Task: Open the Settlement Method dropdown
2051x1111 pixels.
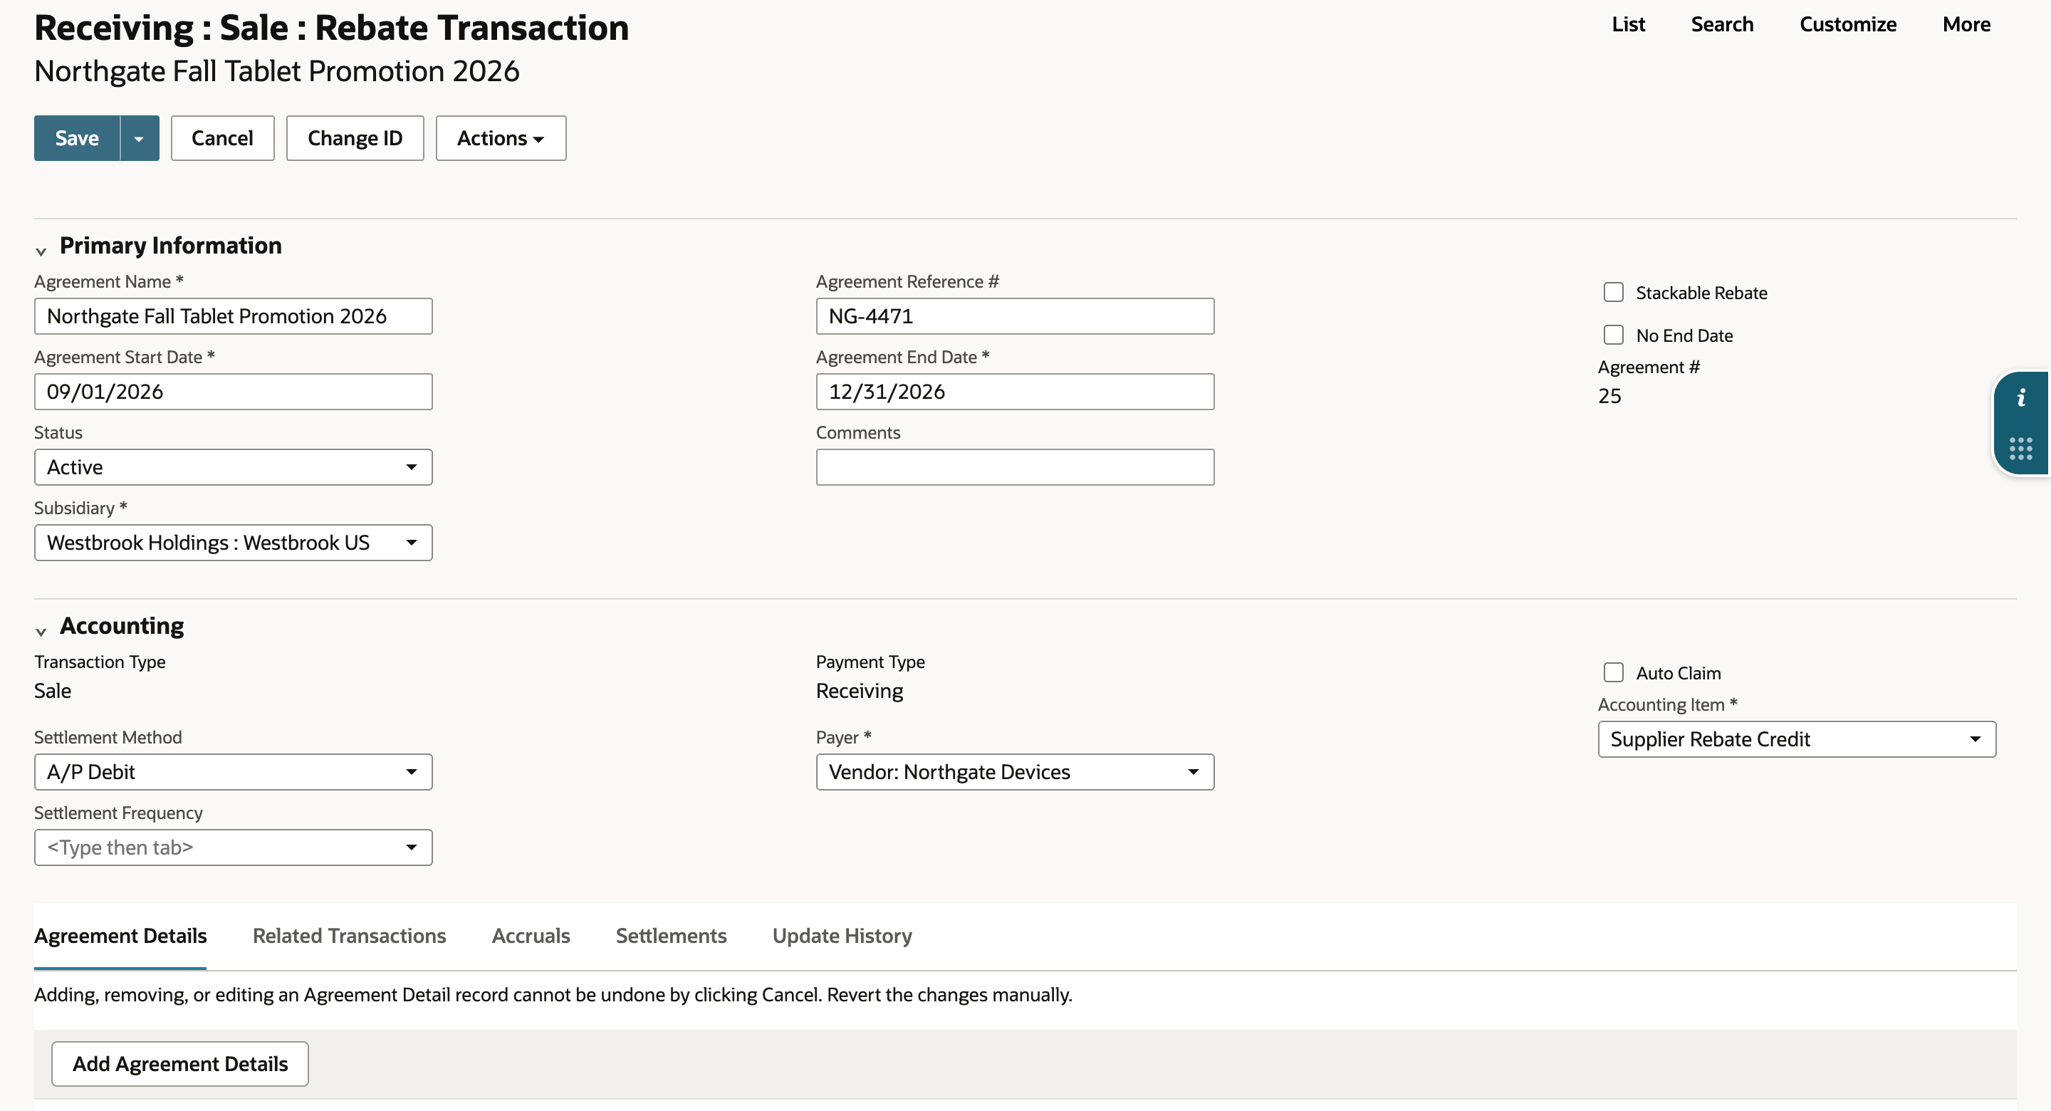Action: 234,773
